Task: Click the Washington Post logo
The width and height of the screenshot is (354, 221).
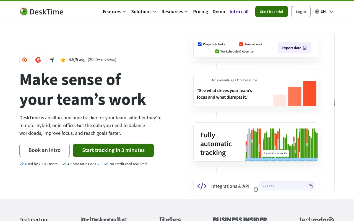Action: click(104, 219)
